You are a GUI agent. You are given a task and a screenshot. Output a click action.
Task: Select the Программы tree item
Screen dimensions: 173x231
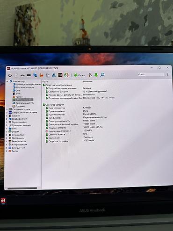[x=16, y=138]
